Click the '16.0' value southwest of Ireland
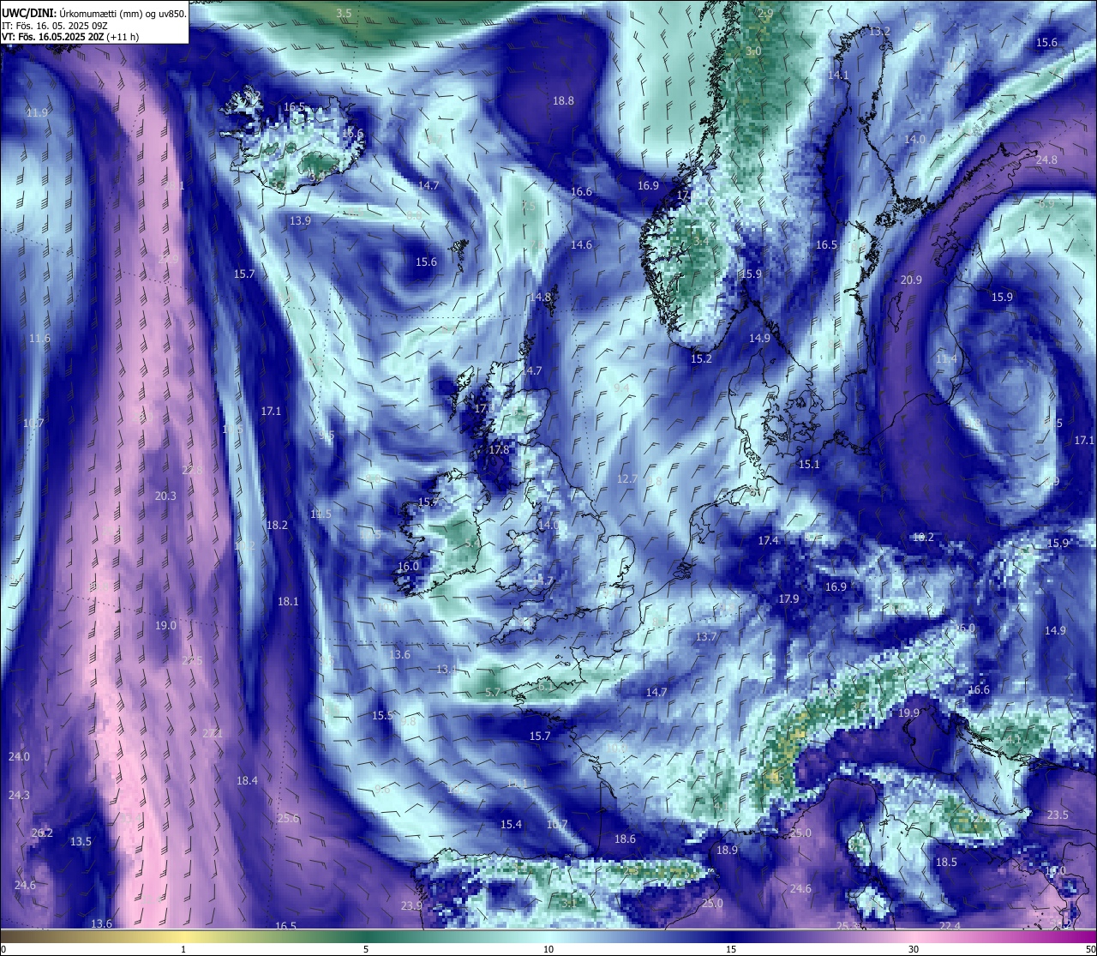 tap(409, 566)
